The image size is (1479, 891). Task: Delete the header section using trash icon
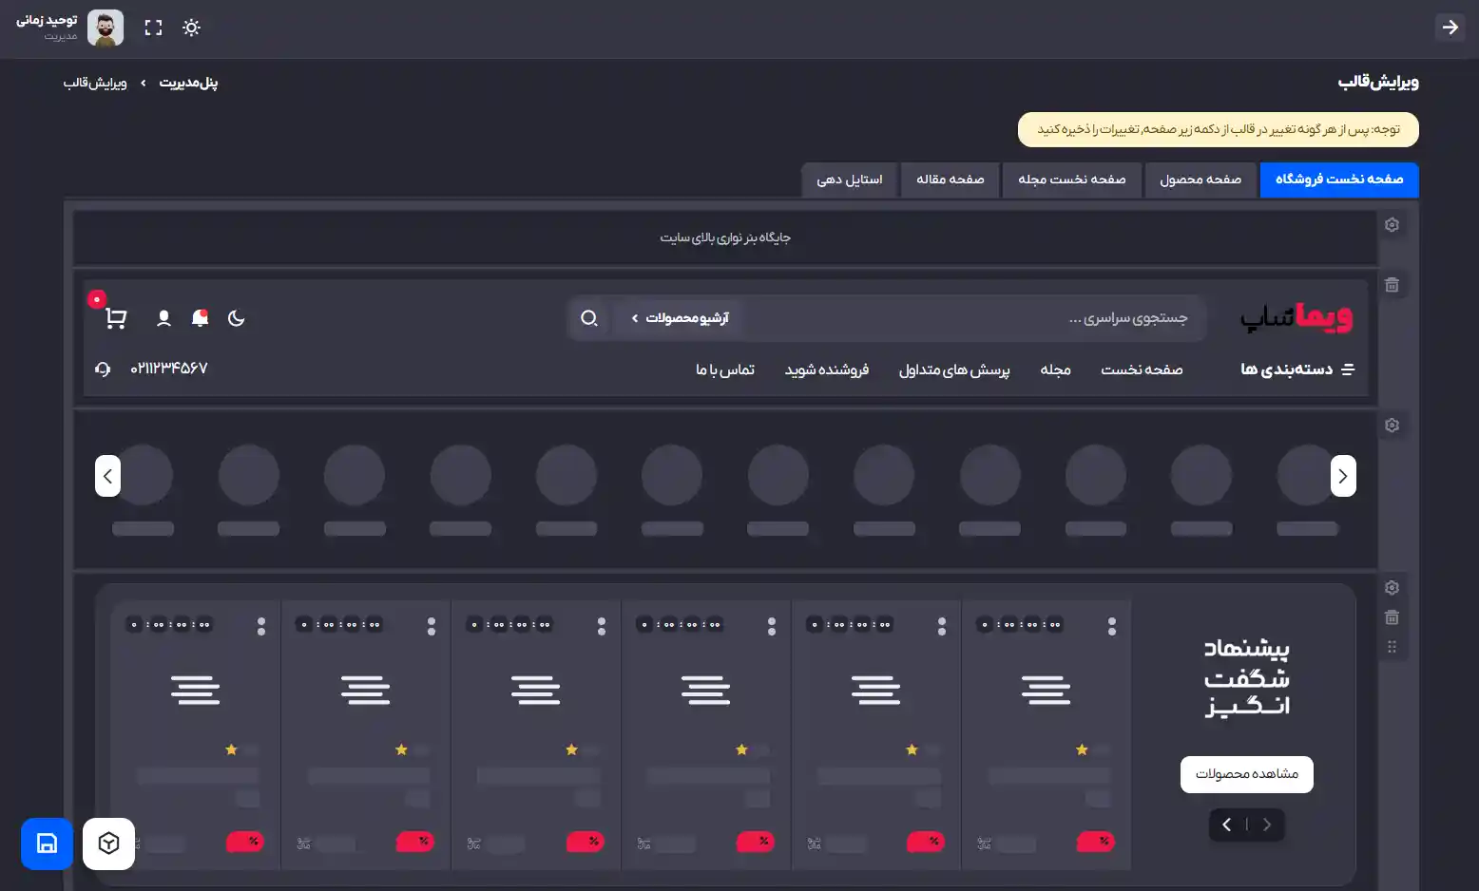click(1392, 285)
